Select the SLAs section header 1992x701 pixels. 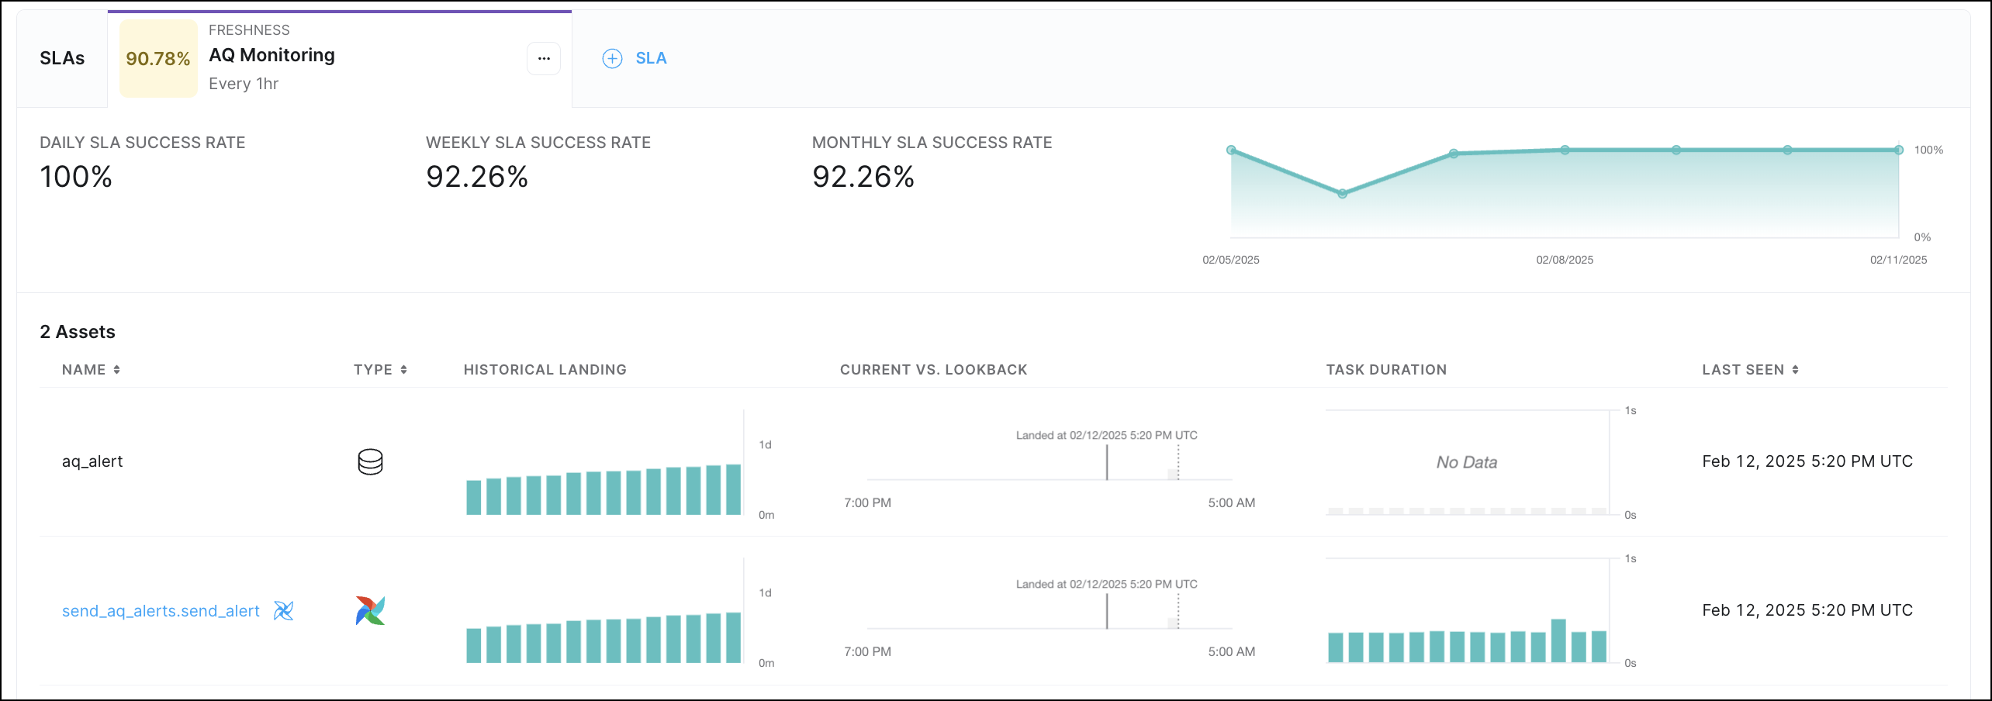point(62,58)
